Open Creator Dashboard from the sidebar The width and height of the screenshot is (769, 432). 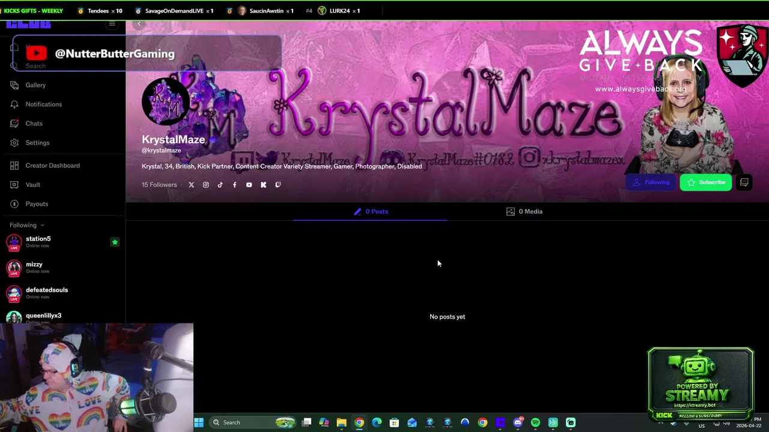(52, 166)
